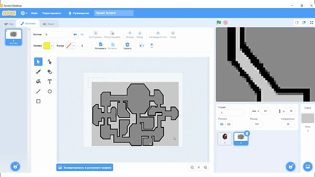Open Choose a Backdrop button
Image resolution: width=315 pixels, height=177 pixels.
pyautogui.click(x=308, y=166)
